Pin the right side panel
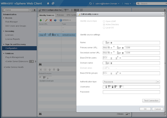Image resolution: width=167 pixels, height=118 pixels. (x=165, y=10)
